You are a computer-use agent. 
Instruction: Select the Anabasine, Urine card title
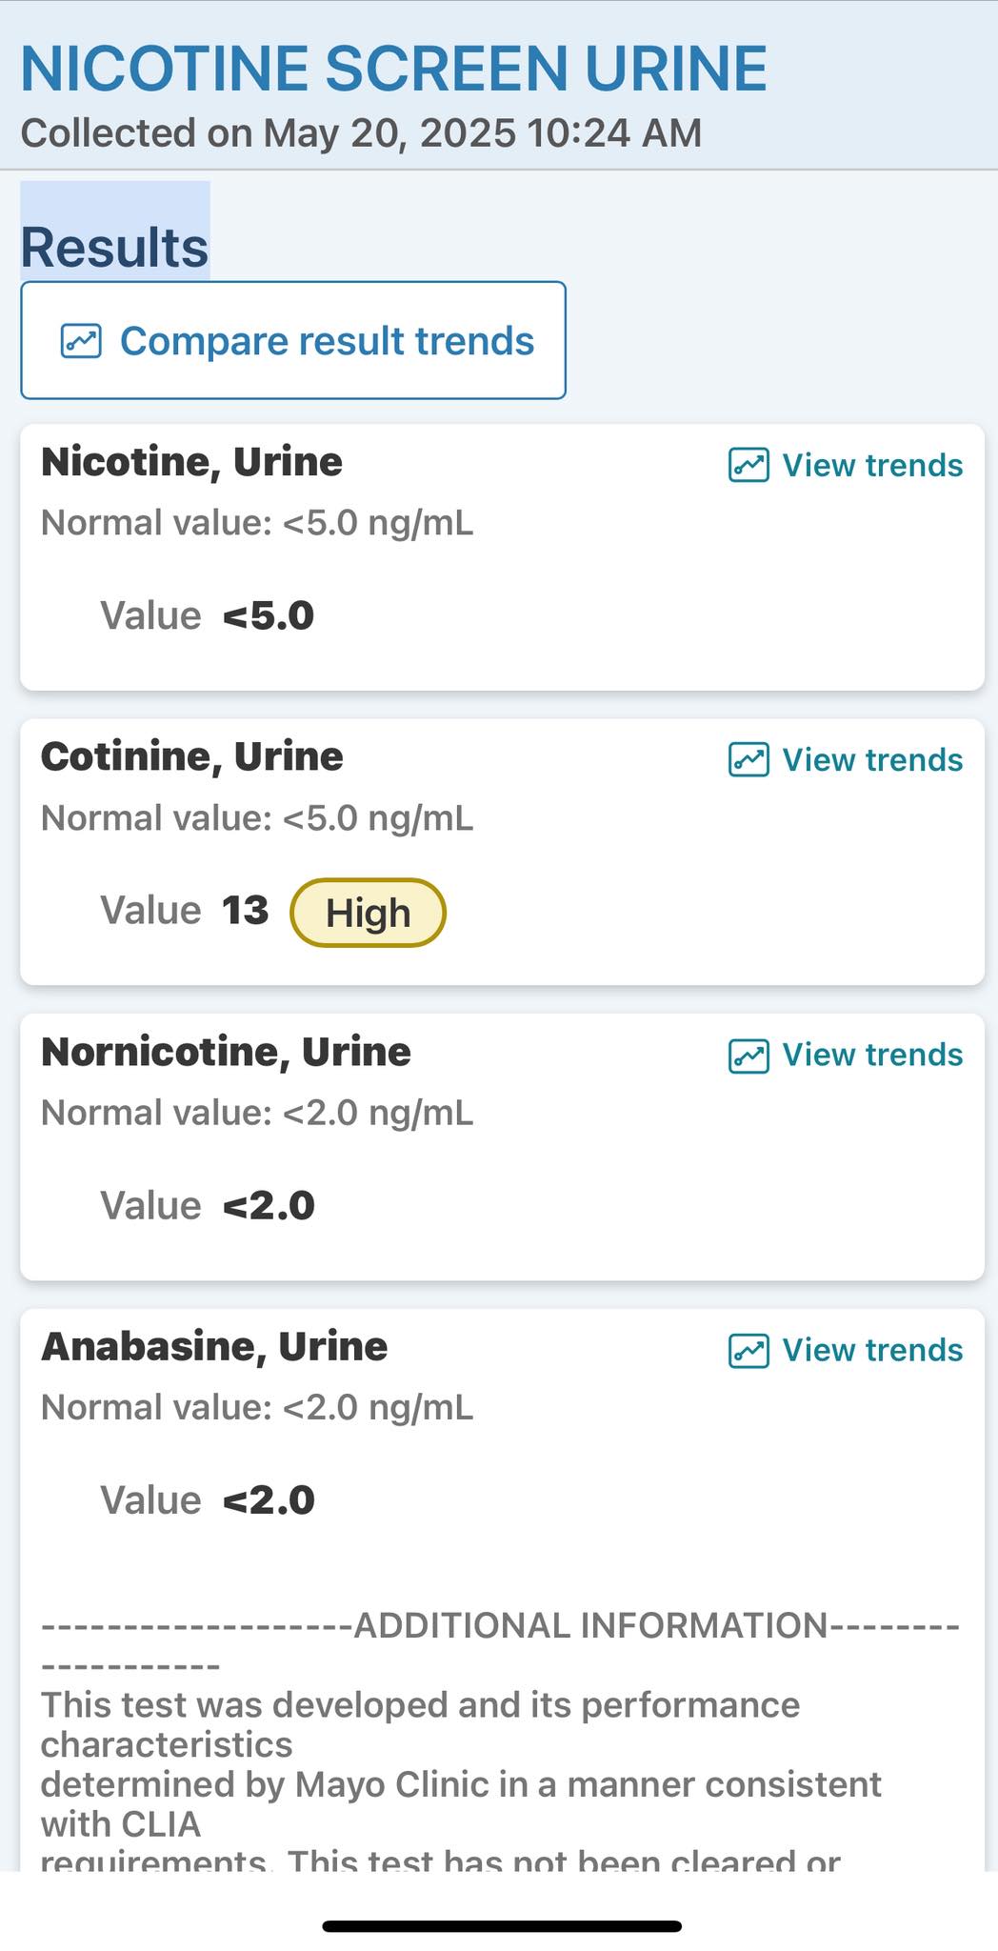[x=214, y=1346]
